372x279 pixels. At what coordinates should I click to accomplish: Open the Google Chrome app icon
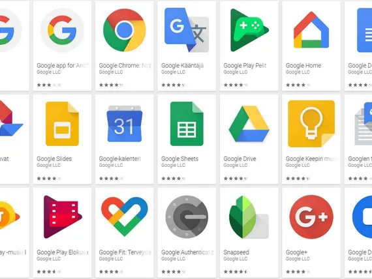click(x=124, y=30)
